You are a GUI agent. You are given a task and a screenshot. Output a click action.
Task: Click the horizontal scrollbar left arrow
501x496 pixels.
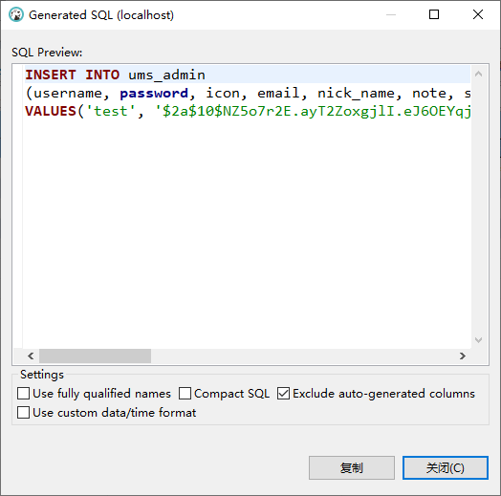pos(31,356)
